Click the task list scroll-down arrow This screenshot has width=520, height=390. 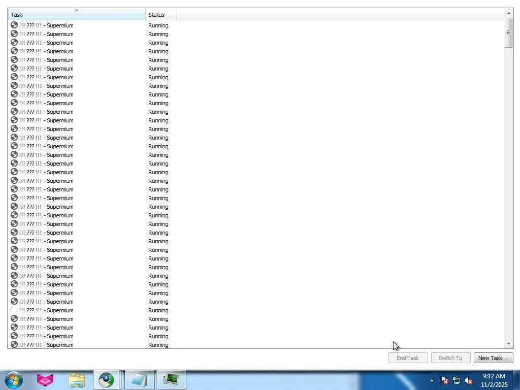click(x=509, y=344)
